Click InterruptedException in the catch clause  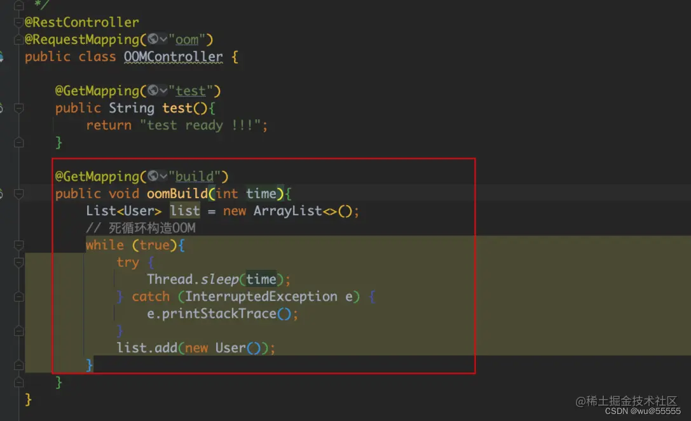tap(261, 297)
